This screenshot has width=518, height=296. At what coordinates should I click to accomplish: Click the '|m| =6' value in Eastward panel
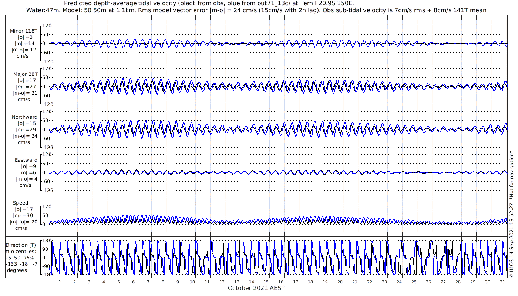click(x=28, y=173)
